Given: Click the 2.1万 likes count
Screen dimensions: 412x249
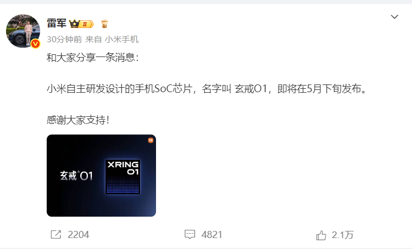Looking at the screenshot, I should (x=343, y=235).
